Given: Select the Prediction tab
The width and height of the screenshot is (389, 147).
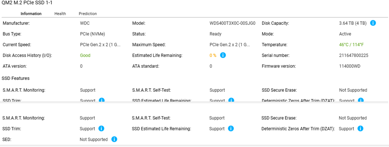Looking at the screenshot, I should point(88,14).
